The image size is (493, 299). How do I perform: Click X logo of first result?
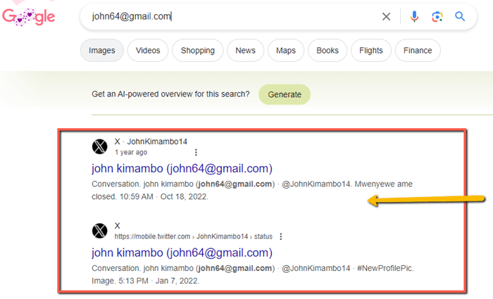(x=100, y=146)
